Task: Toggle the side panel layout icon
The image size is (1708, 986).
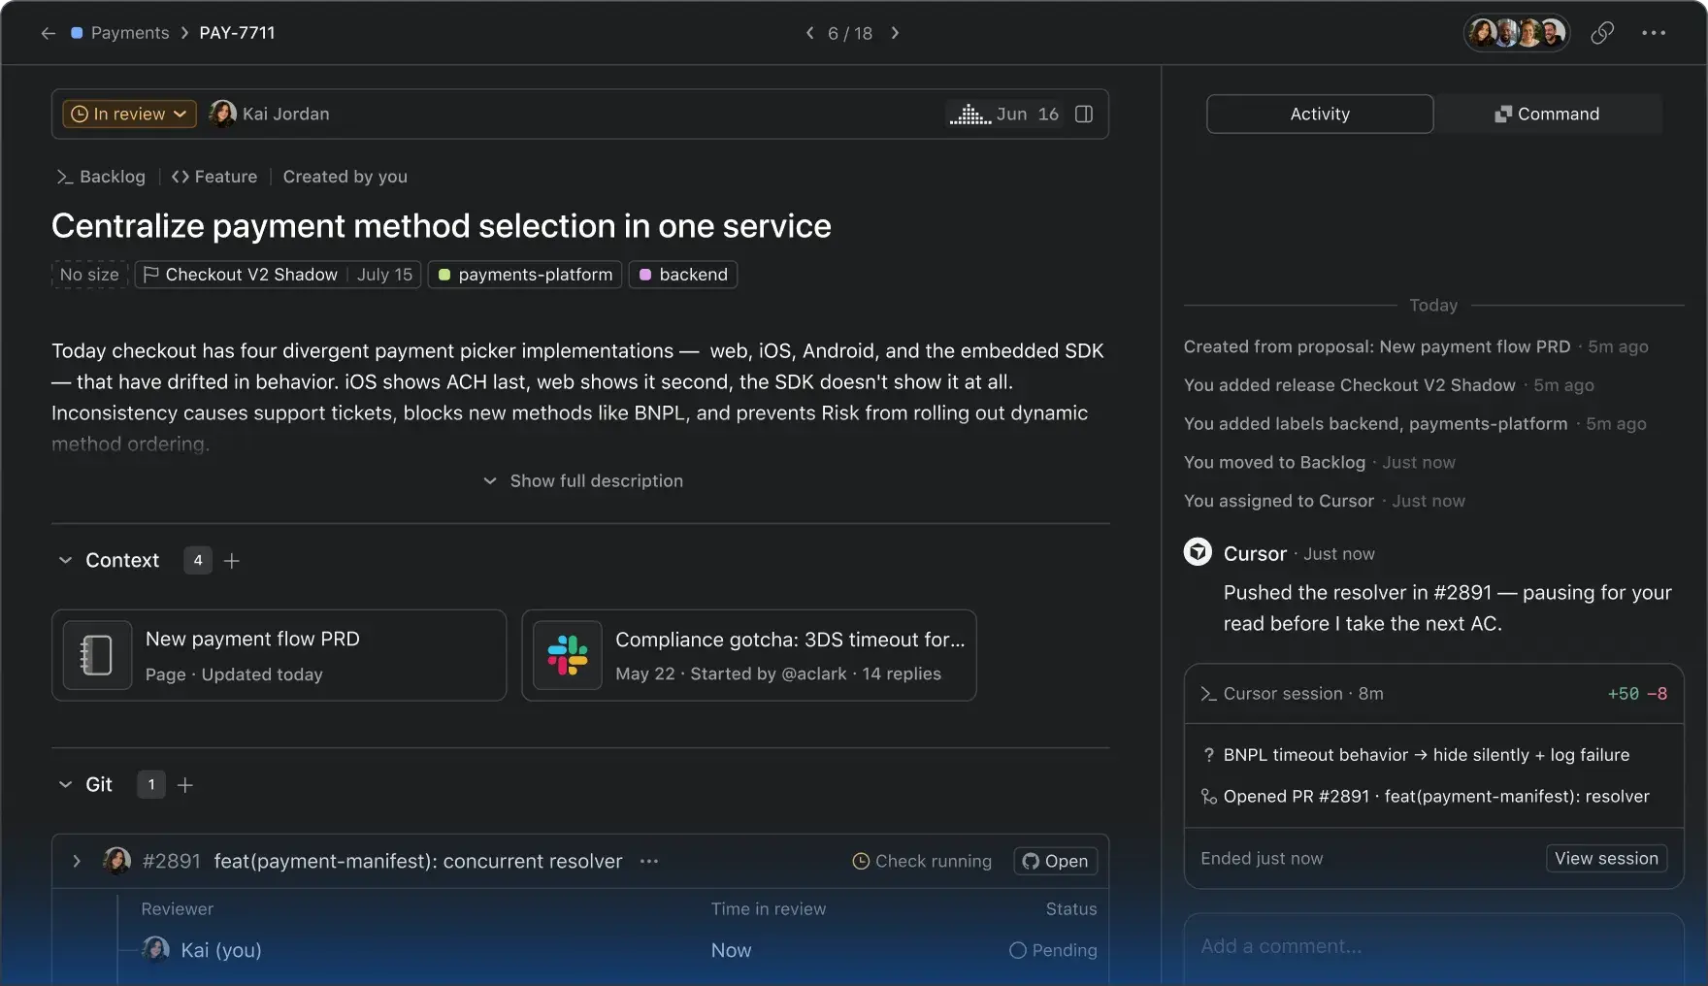Action: point(1084,114)
